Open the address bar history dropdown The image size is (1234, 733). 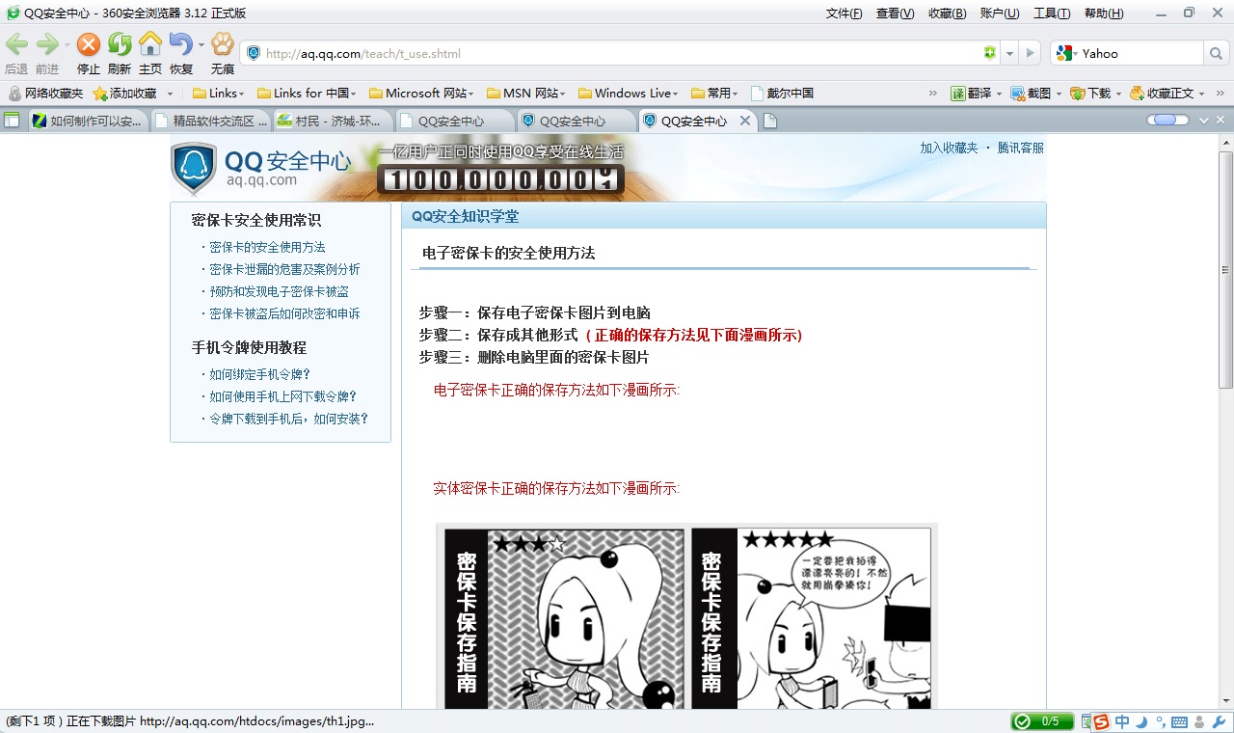pyautogui.click(x=1009, y=54)
